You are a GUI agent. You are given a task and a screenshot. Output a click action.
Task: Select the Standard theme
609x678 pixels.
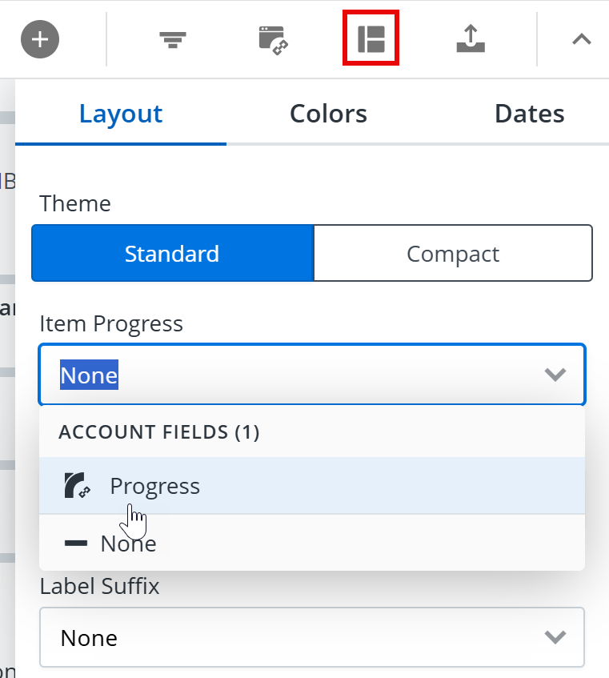click(171, 253)
